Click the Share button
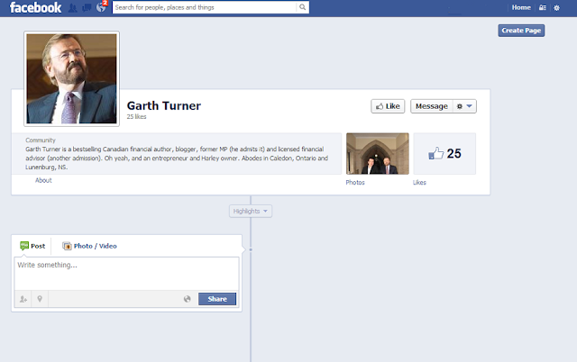The height and width of the screenshot is (362, 577). (x=217, y=299)
